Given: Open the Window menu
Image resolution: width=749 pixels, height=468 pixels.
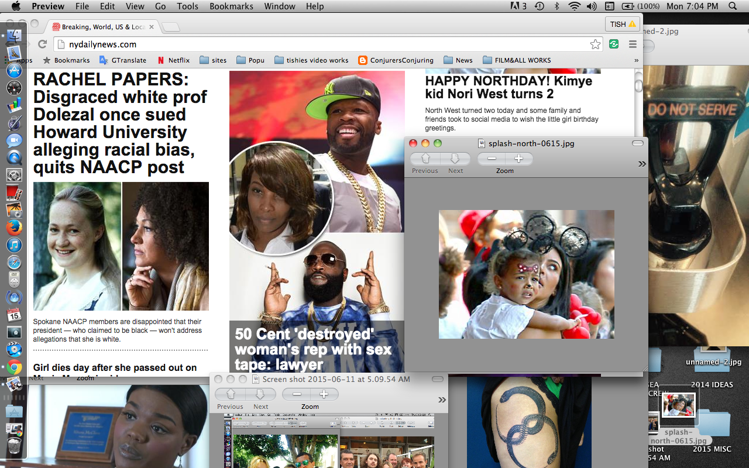Looking at the screenshot, I should click(280, 6).
